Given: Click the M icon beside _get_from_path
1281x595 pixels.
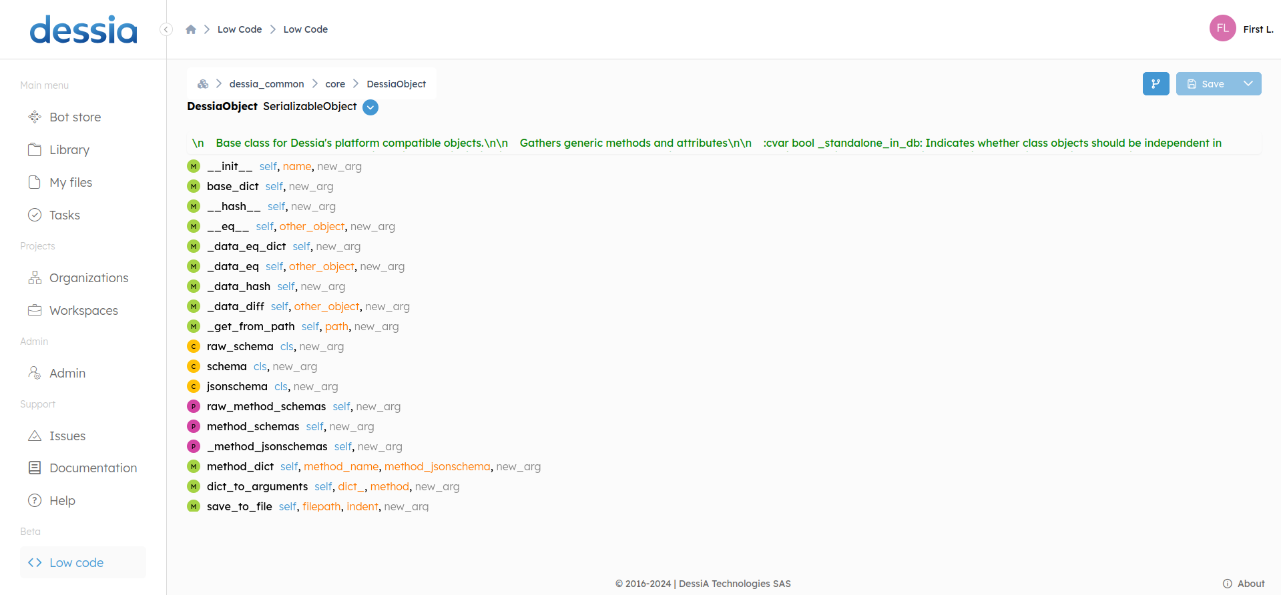Looking at the screenshot, I should point(194,326).
